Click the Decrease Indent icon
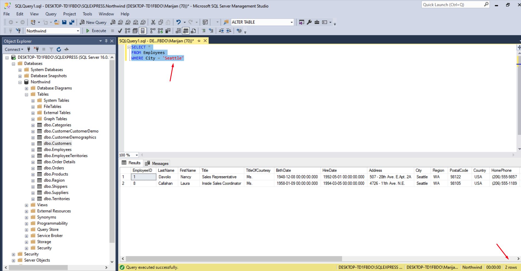521x271 pixels. coord(221,31)
